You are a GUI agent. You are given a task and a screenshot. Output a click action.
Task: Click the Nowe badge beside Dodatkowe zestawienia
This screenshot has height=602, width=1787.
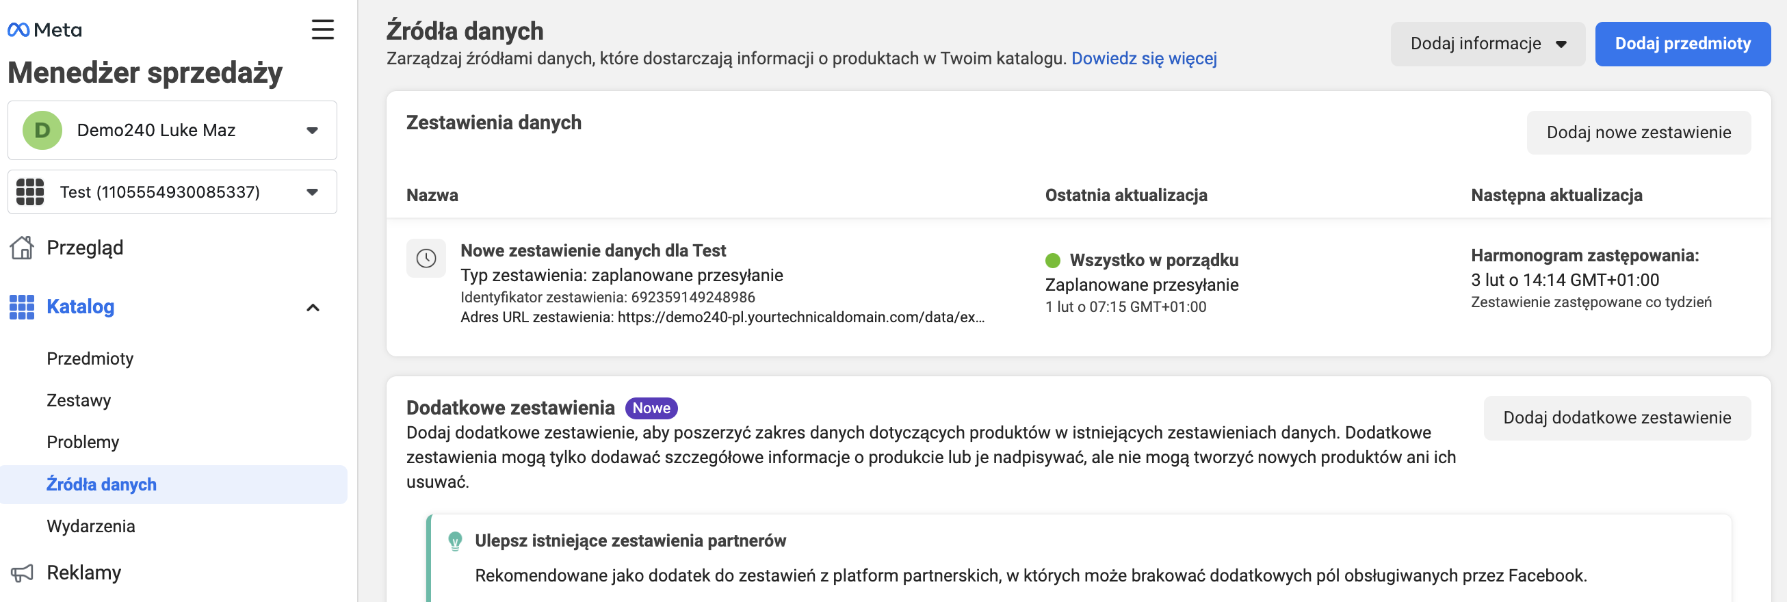pyautogui.click(x=651, y=408)
